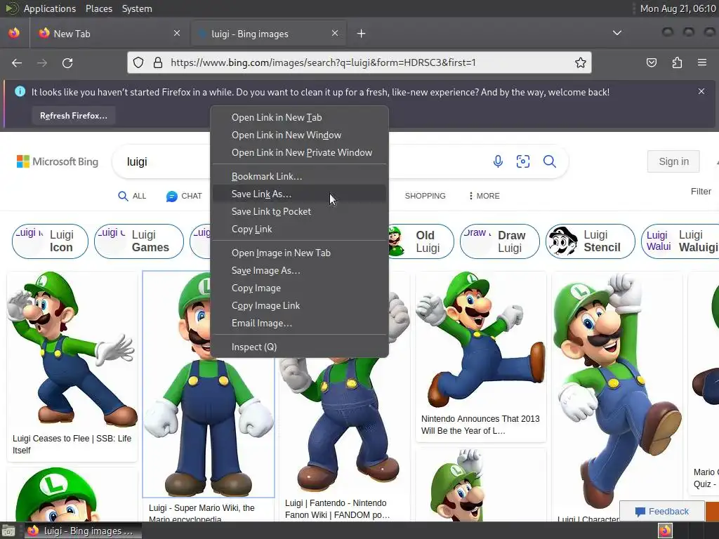The image size is (719, 539).
Task: Choose Copy Link in the context menu
Action: pos(299,229)
